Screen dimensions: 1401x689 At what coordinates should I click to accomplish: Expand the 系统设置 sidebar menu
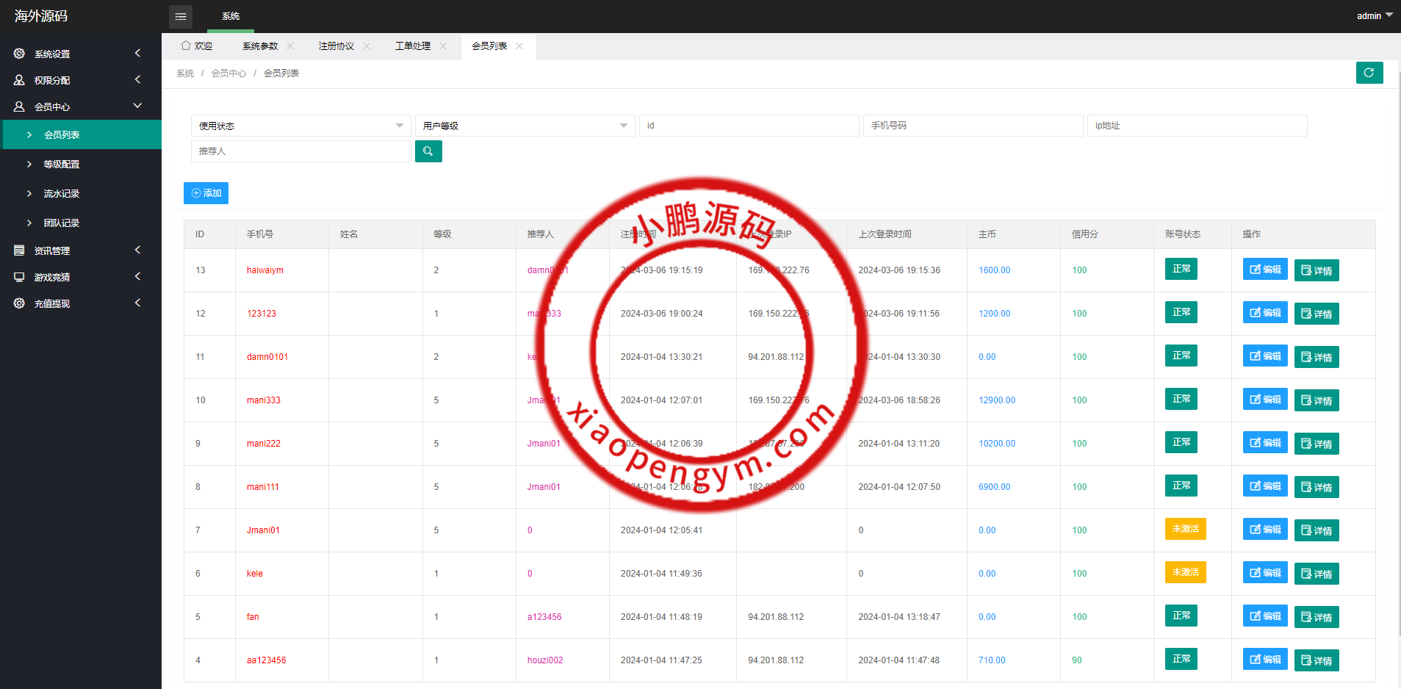click(x=81, y=54)
